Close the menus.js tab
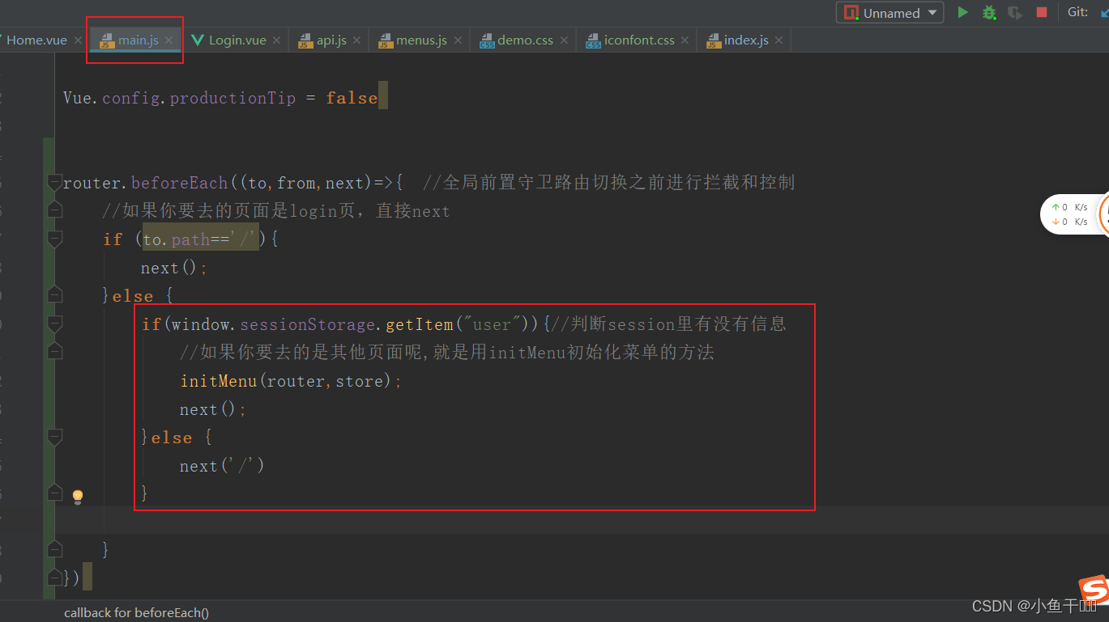Image resolution: width=1109 pixels, height=622 pixels. pyautogui.click(x=458, y=40)
